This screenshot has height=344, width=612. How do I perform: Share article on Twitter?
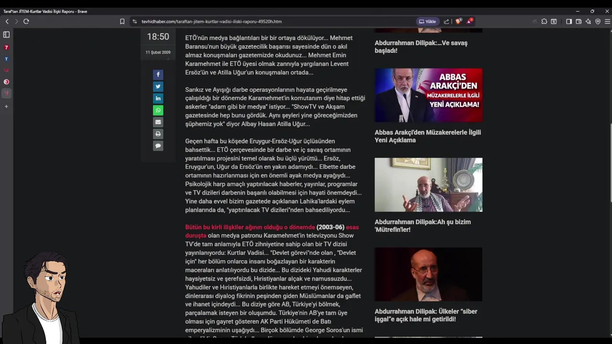(158, 86)
